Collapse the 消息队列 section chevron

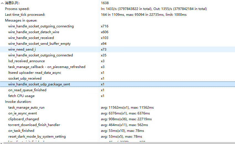click(2, 3)
